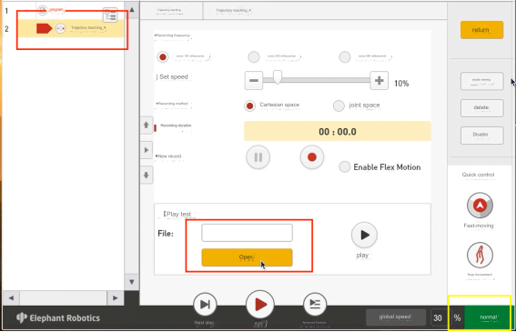Click the button above delete
Screen dimensions: 516x332
coord(481,81)
